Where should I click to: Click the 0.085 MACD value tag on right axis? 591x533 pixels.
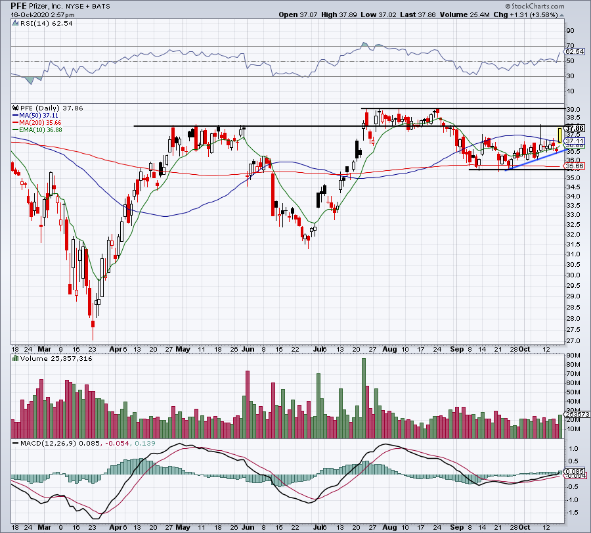coord(575,471)
